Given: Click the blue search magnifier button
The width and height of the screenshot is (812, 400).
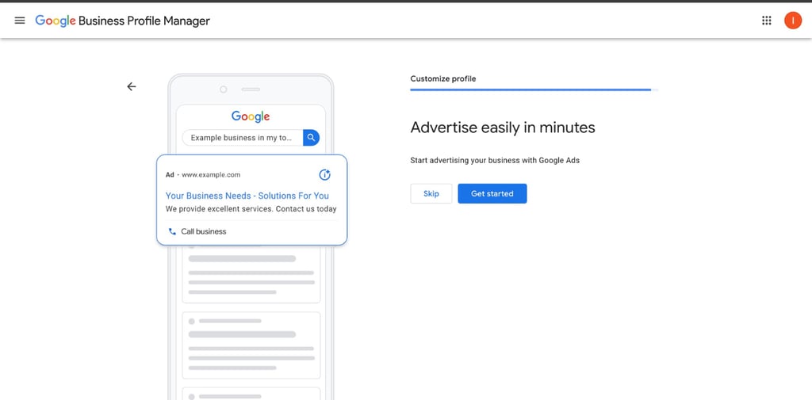Looking at the screenshot, I should pos(311,138).
